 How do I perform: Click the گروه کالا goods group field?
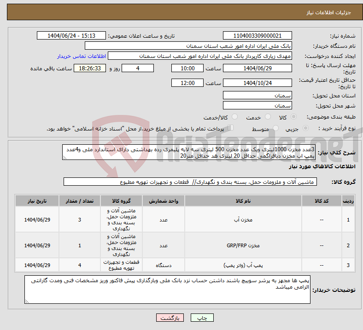pyautogui.click(x=190, y=182)
